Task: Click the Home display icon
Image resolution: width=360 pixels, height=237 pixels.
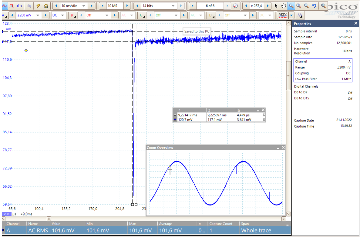Action: click(x=46, y=6)
